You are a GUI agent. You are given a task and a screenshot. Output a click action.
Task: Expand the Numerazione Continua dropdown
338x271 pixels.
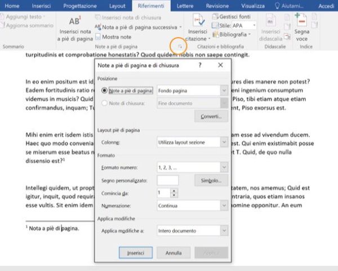(224, 206)
